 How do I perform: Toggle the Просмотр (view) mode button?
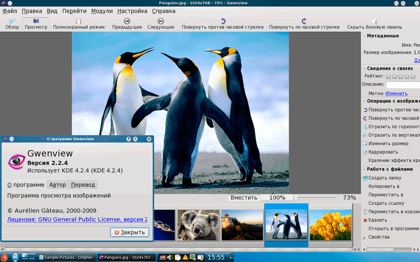click(x=36, y=24)
